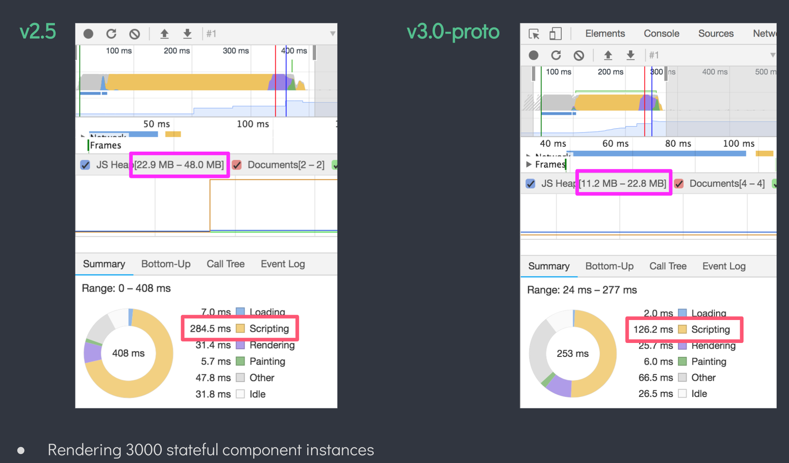Click the 2.0 ms Loading value
Screen dimensions: 789x463
click(x=658, y=313)
